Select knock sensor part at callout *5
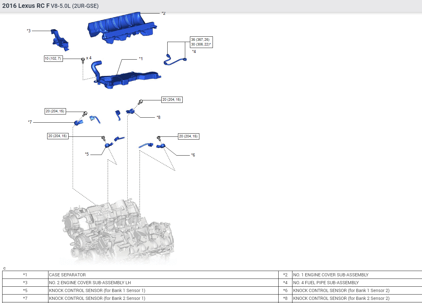This screenshot has height=303, width=422. tap(108, 145)
